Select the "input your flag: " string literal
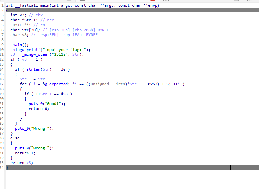259x189 pixels. click(x=65, y=50)
